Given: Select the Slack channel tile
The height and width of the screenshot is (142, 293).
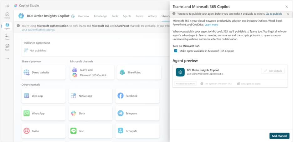Looking at the screenshot, I should [90, 113].
